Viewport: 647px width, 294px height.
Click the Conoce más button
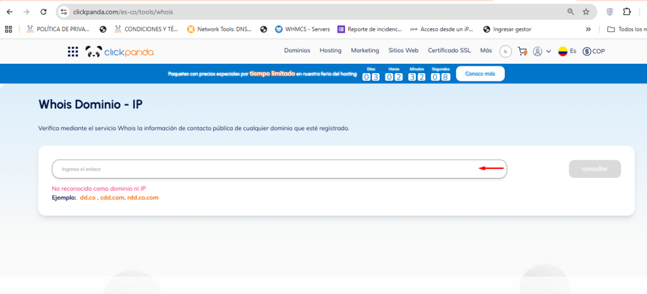point(480,74)
